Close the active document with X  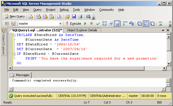pyautogui.click(x=168, y=30)
